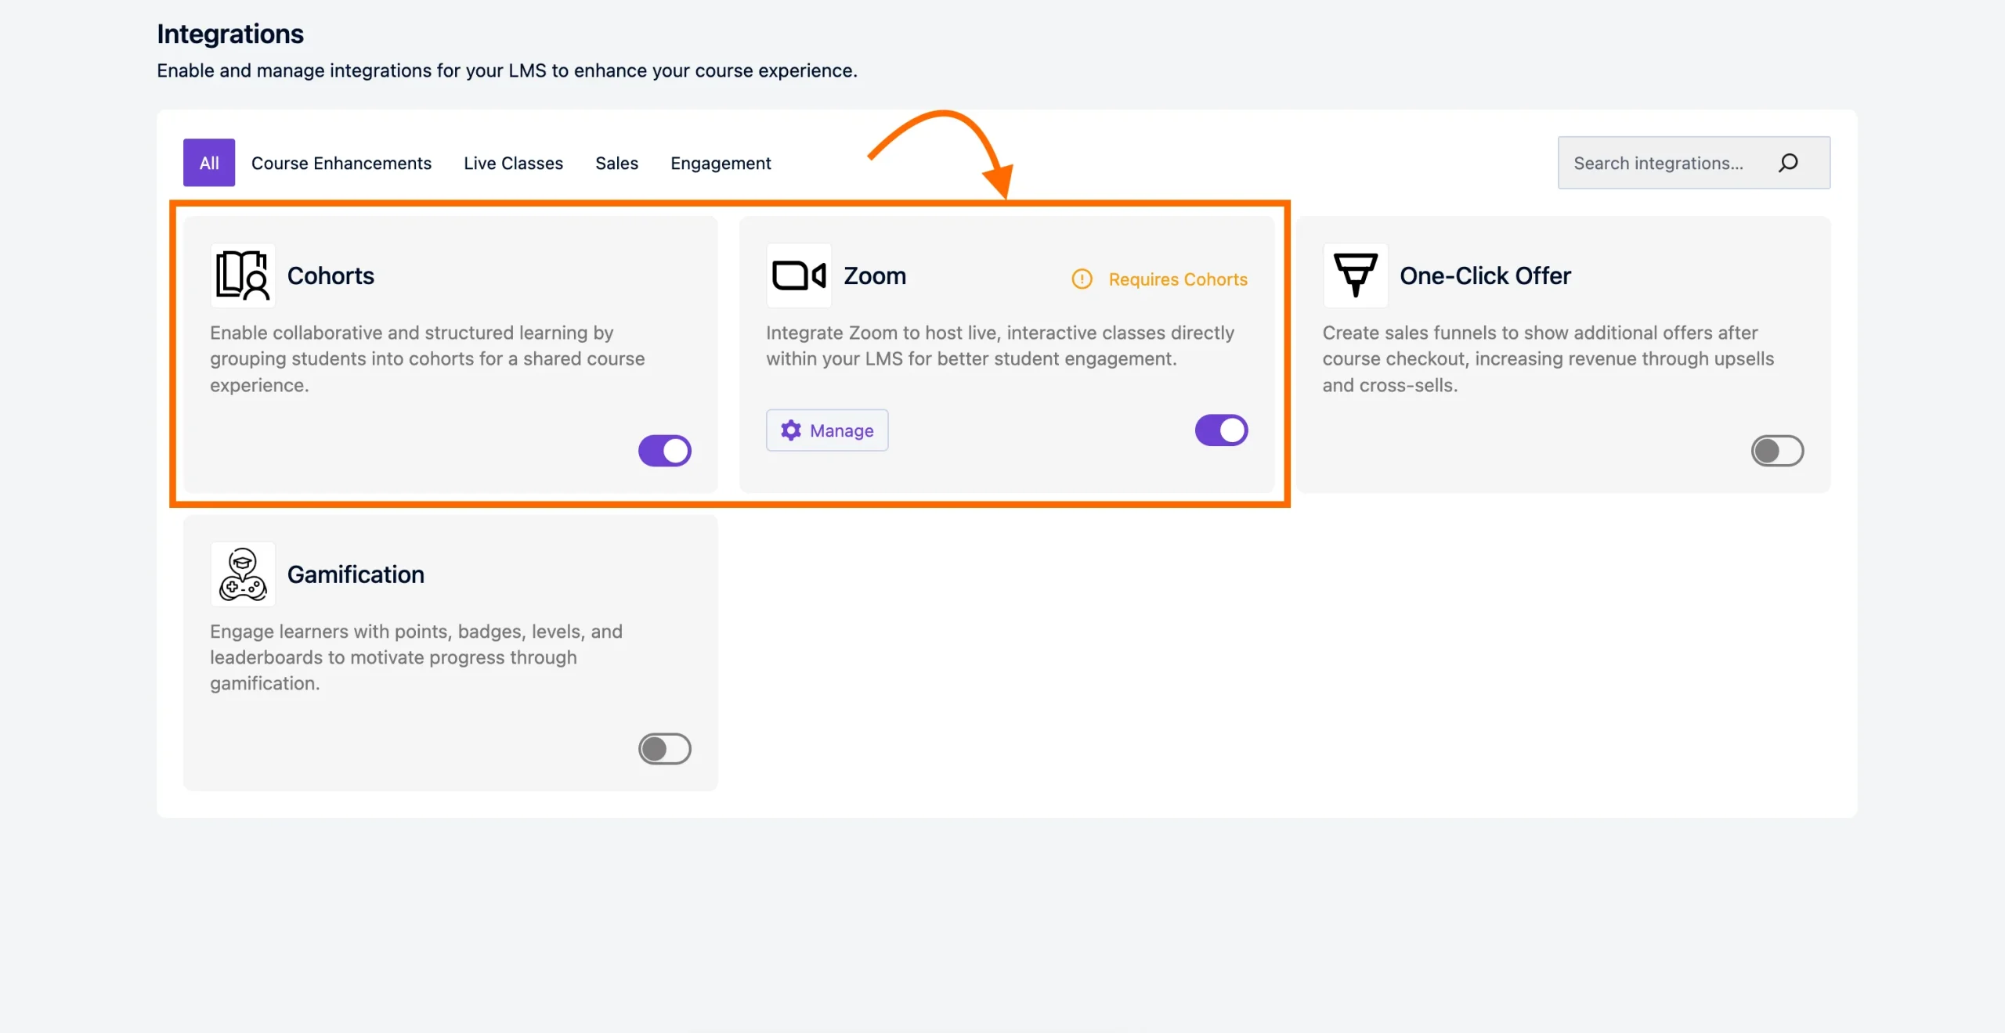
Task: Enable the One-Click Offer toggle
Action: pyautogui.click(x=1778, y=450)
